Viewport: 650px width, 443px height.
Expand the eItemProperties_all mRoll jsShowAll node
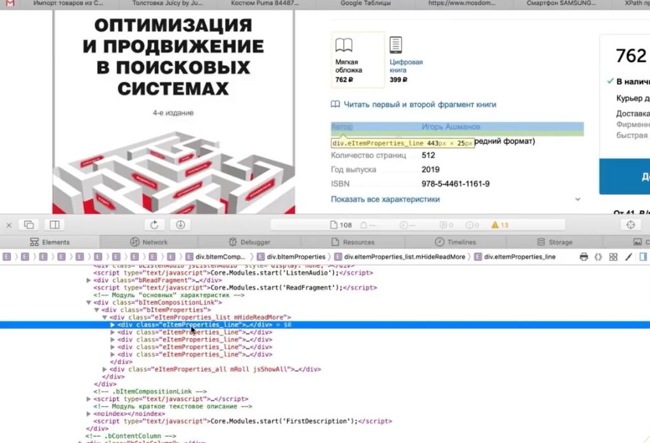(105, 369)
